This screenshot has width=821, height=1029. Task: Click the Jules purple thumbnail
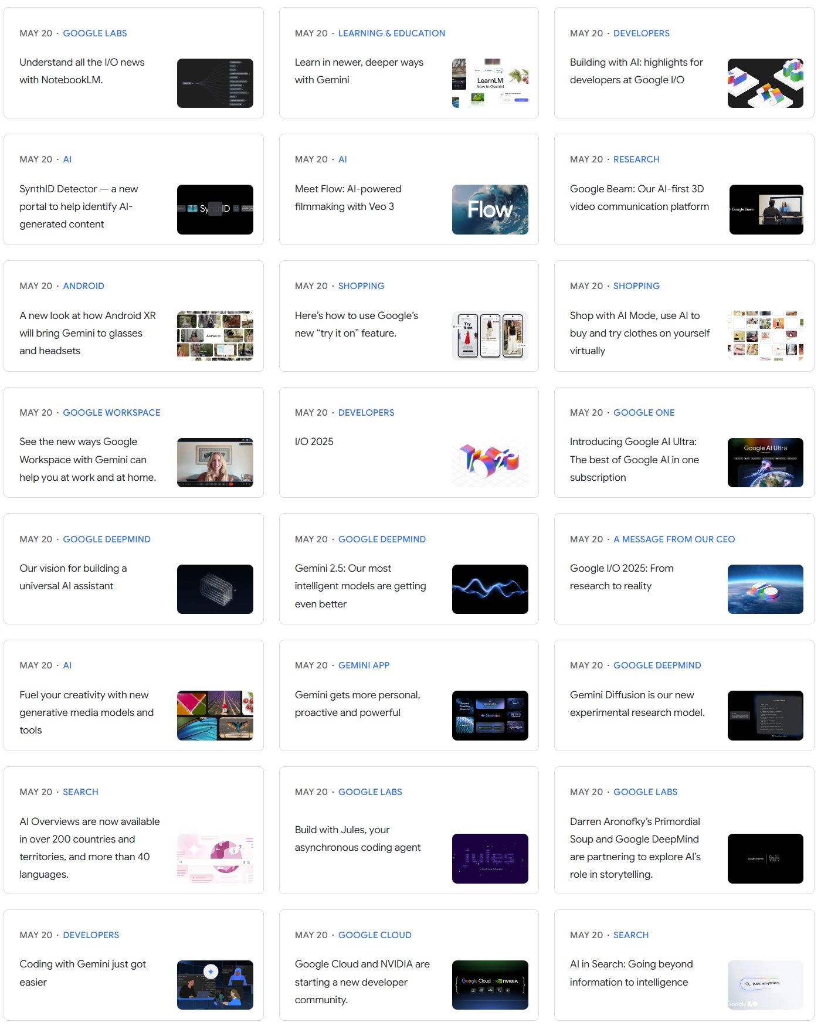[490, 858]
